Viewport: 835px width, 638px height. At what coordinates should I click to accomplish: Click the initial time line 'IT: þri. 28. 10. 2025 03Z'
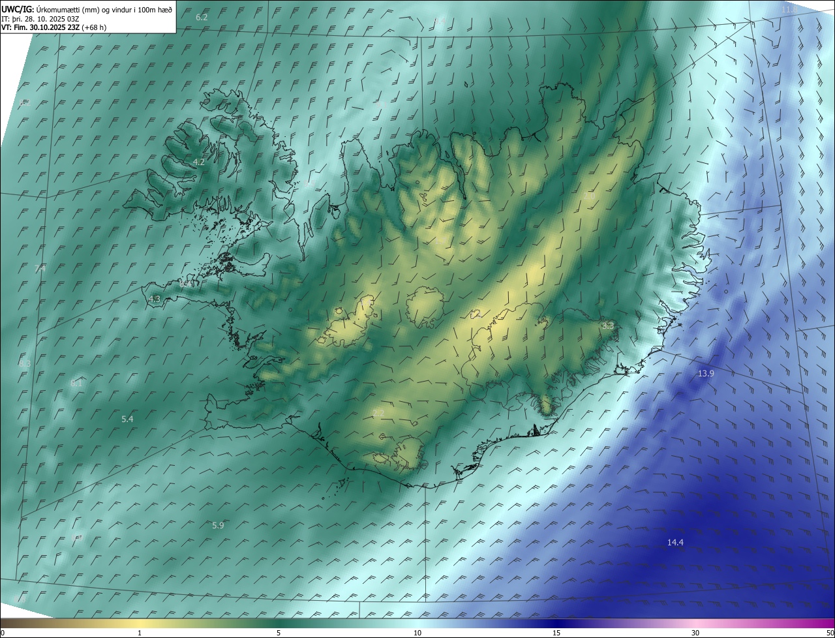40,18
